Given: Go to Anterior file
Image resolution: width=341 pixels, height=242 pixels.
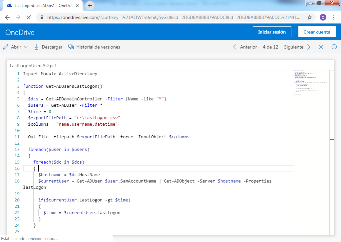Looking at the screenshot, I should 248,47.
